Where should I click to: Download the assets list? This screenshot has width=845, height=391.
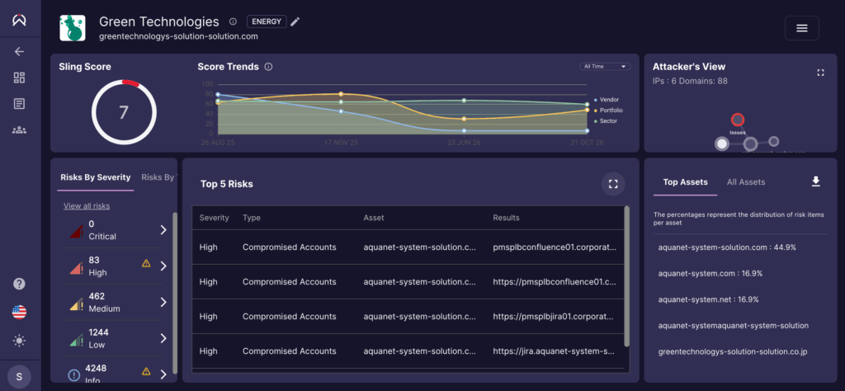pos(816,181)
